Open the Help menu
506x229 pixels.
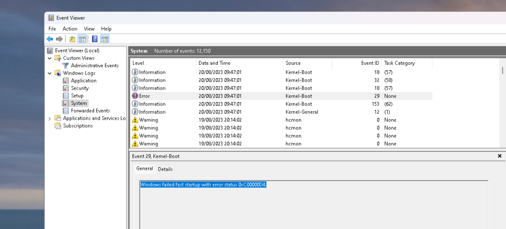click(x=106, y=29)
